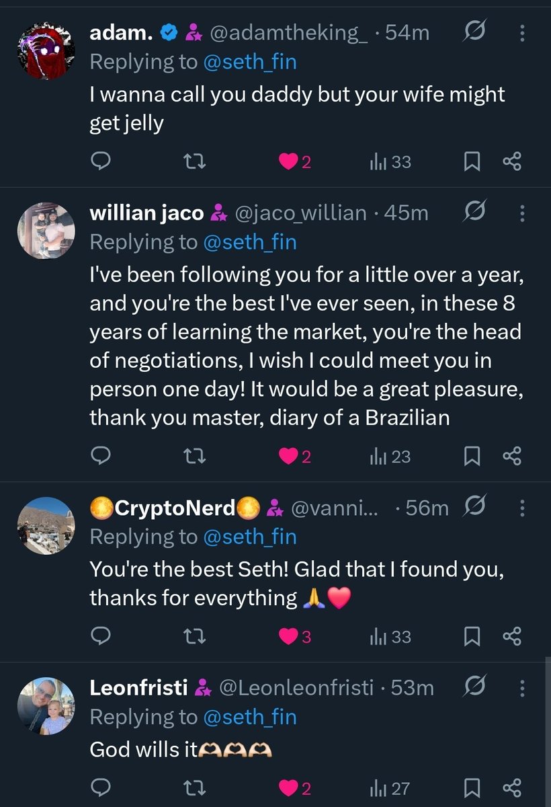This screenshot has height=807, width=551.
Task: Bookmark adam.'s reply
Action: (473, 162)
